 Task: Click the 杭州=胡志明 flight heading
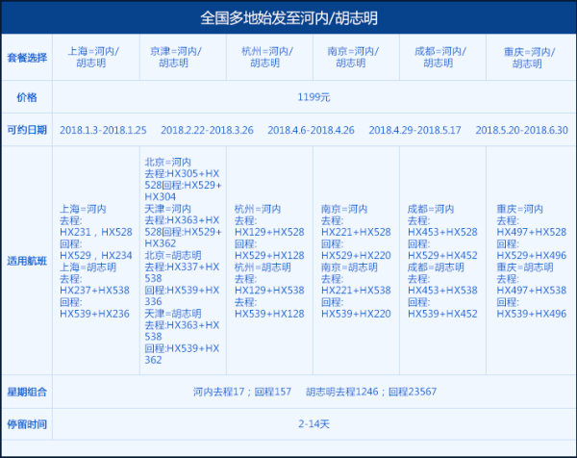(263, 267)
